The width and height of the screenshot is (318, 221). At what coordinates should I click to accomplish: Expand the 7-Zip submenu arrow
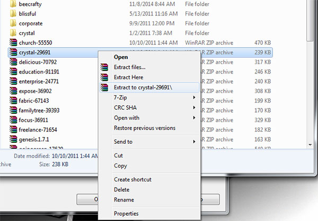pyautogui.click(x=194, y=97)
